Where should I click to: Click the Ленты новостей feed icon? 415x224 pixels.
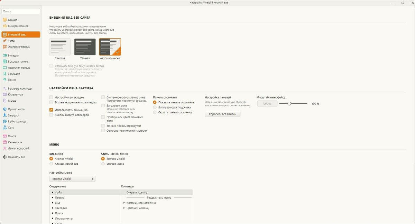click(x=4, y=148)
